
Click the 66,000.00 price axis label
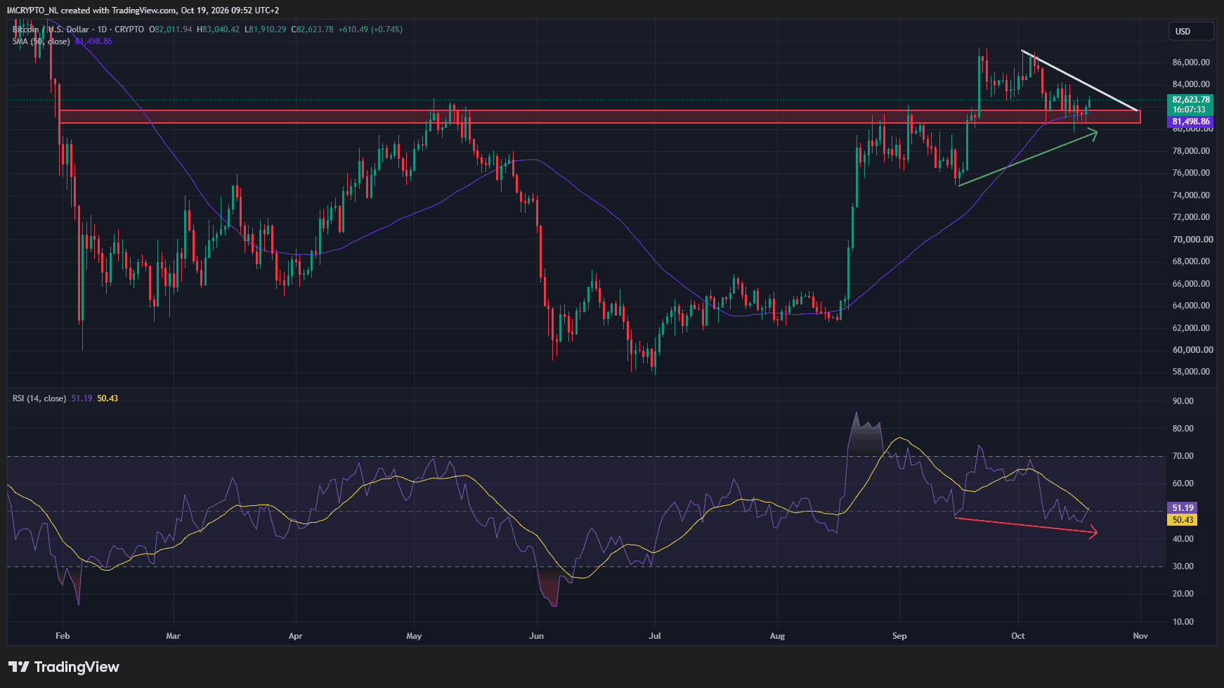click(1191, 284)
